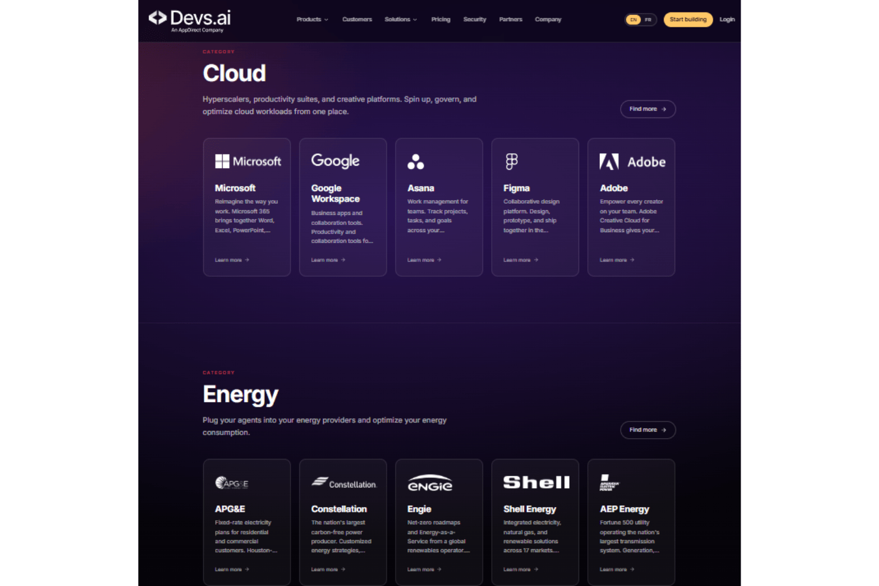879x586 pixels.
Task: Click the AEP Energy logo
Action: pyautogui.click(x=609, y=483)
